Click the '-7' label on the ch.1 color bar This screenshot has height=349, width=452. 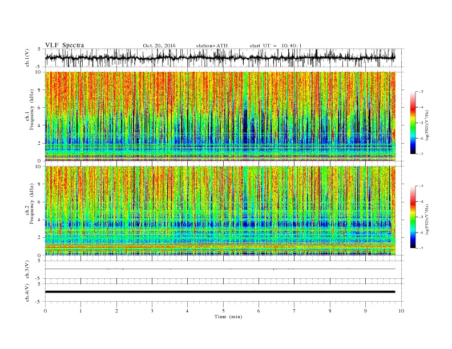[x=421, y=154]
